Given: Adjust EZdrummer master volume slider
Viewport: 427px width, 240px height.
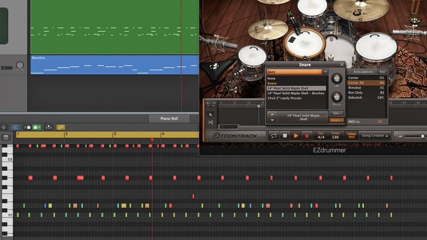Looking at the screenshot, I should [422, 137].
